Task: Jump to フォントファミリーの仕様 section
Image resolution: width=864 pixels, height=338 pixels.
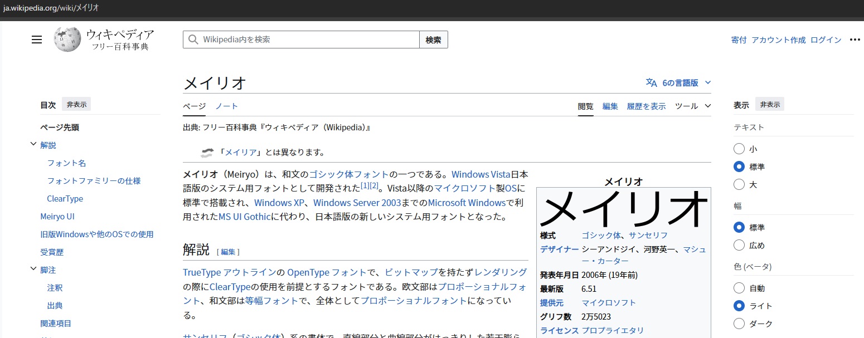Action: [94, 180]
